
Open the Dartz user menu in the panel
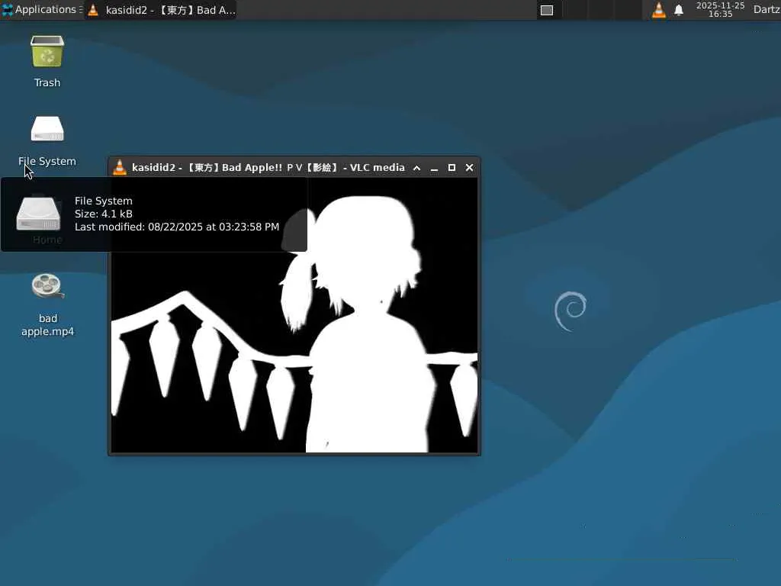pos(766,9)
